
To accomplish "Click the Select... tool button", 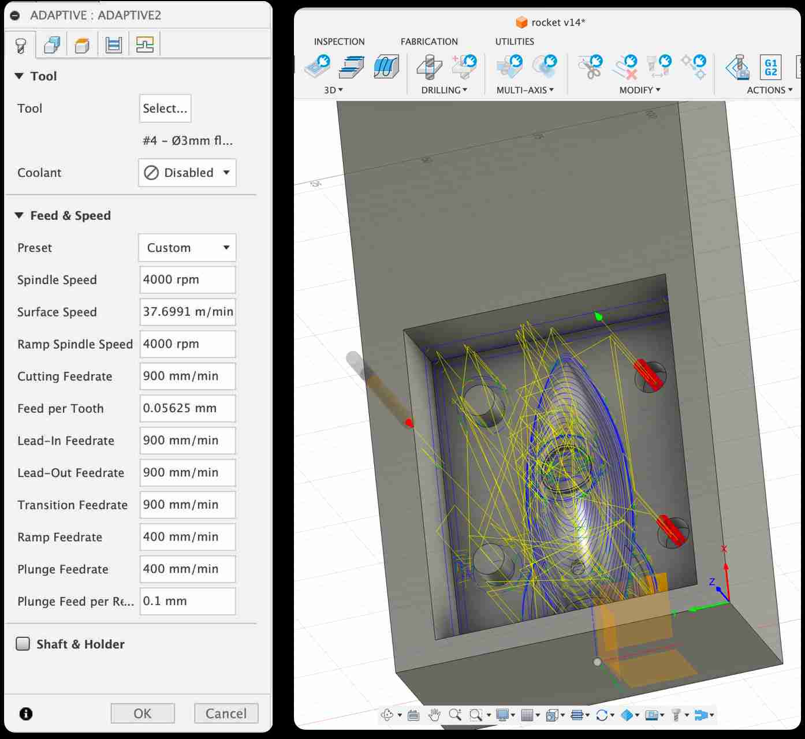I will [165, 109].
